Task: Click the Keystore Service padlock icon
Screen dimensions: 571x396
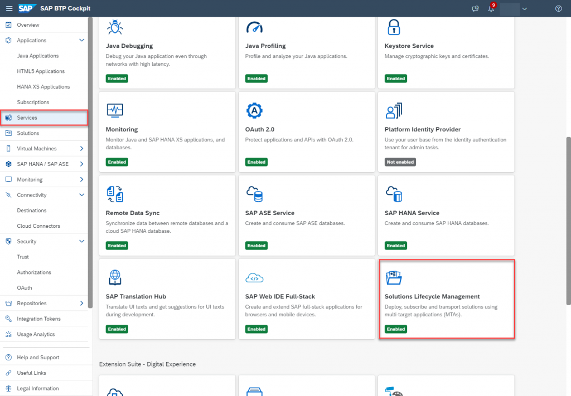Action: [x=393, y=27]
